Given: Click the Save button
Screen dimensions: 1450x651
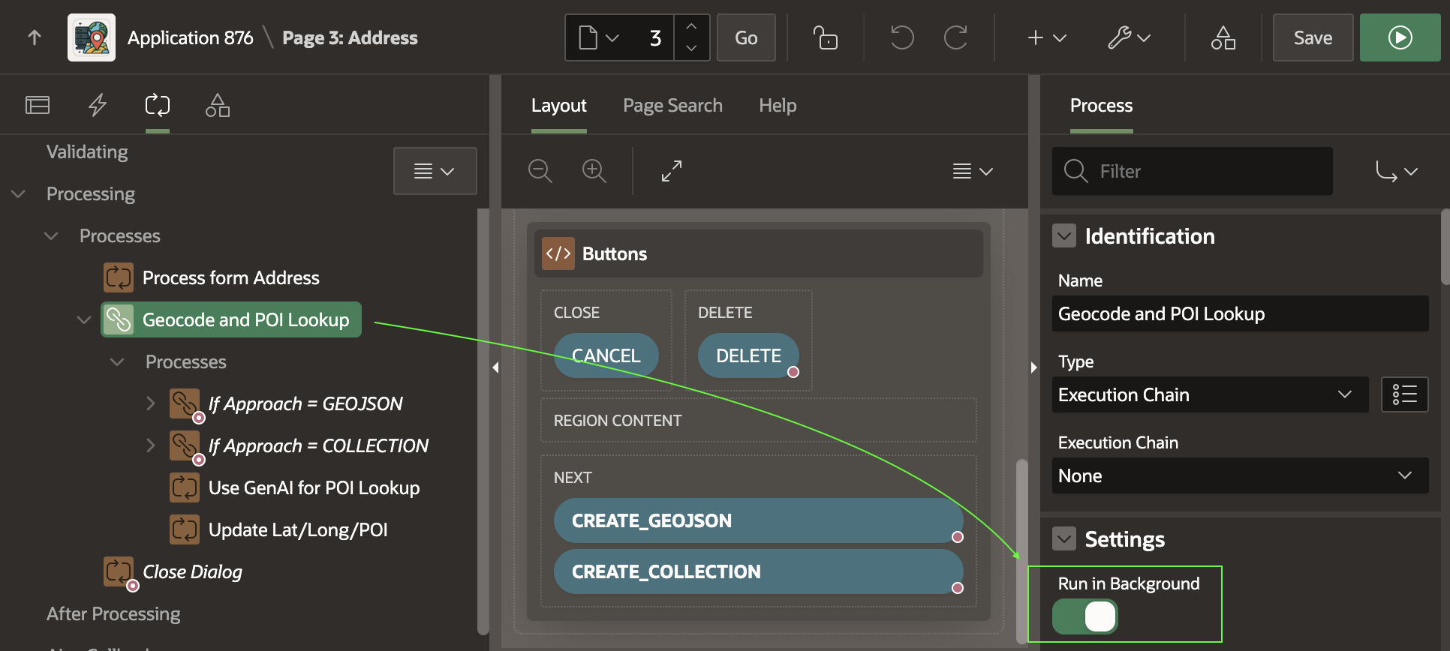Looking at the screenshot, I should coord(1313,37).
